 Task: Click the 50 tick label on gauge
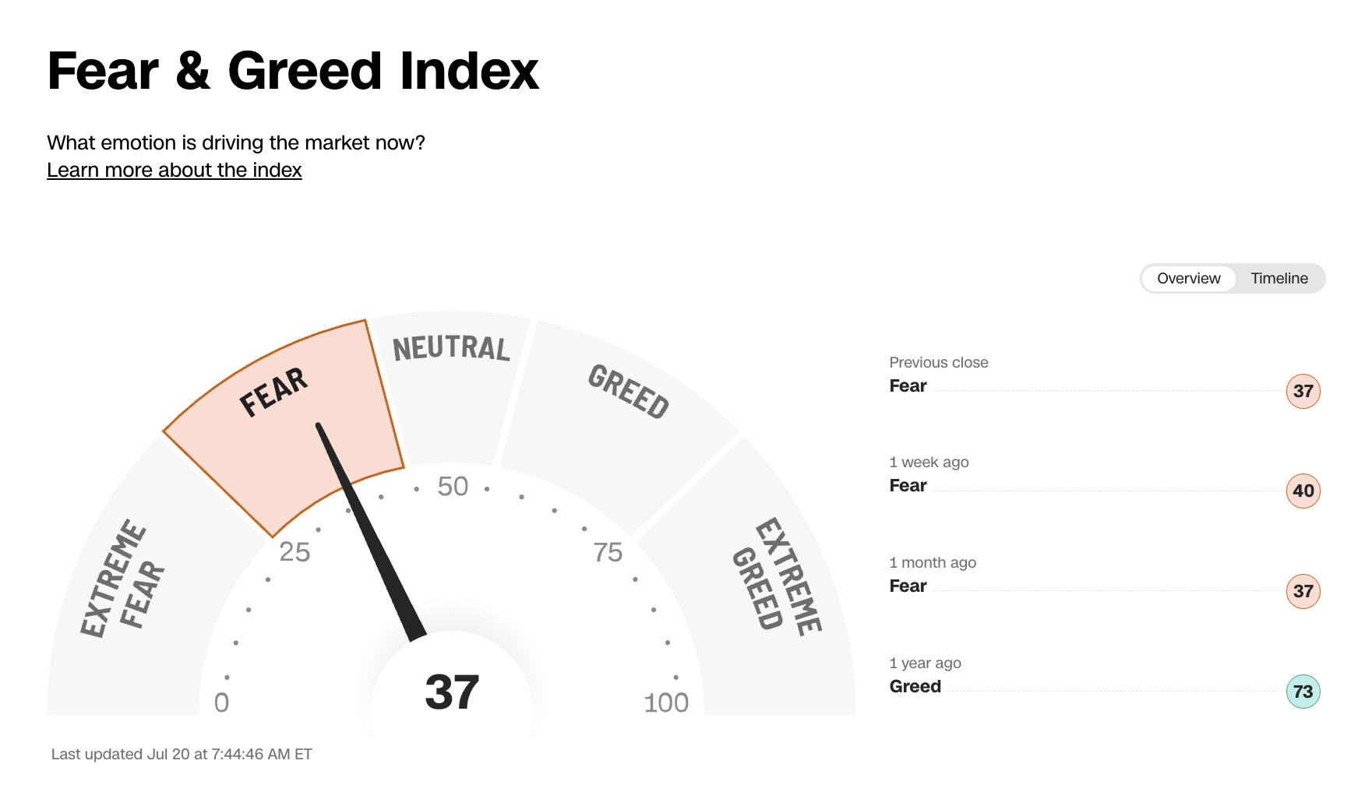click(x=453, y=487)
